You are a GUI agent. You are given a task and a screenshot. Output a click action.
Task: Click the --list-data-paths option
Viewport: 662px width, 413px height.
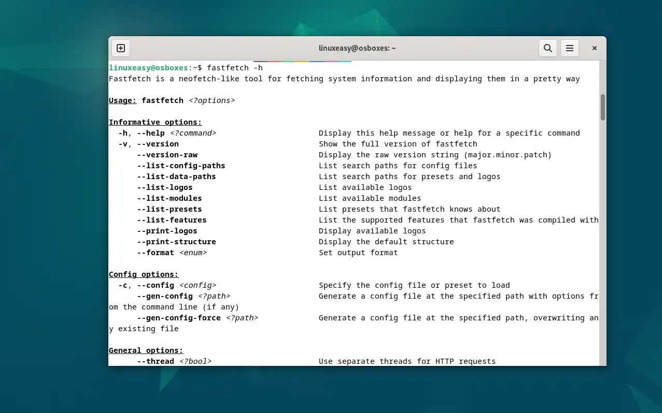tap(177, 176)
